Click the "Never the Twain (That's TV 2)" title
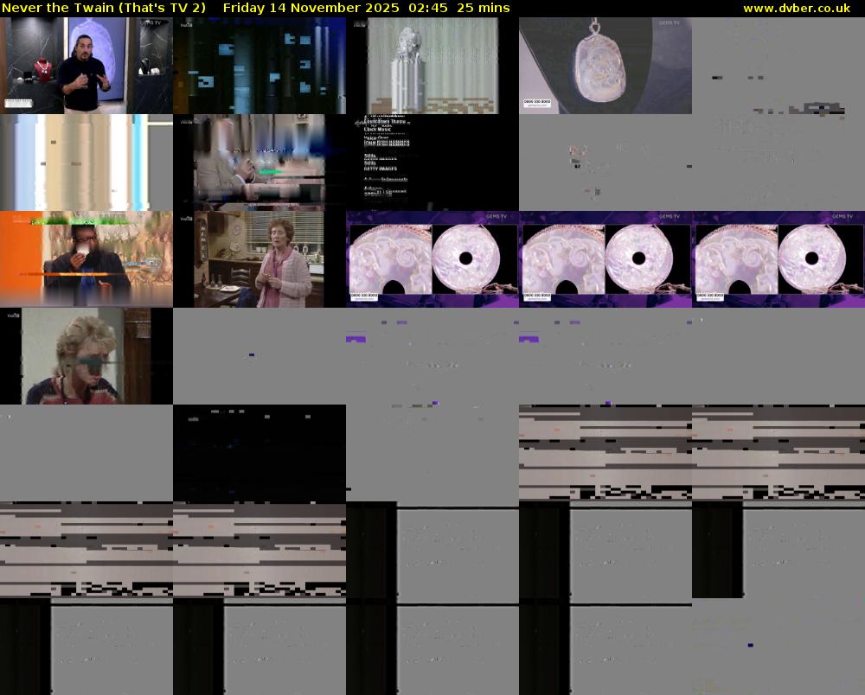The width and height of the screenshot is (865, 695). click(x=104, y=8)
